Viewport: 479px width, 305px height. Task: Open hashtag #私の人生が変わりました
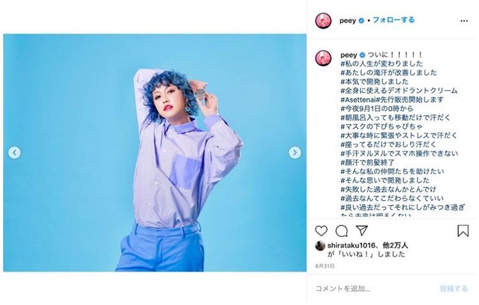point(381,64)
